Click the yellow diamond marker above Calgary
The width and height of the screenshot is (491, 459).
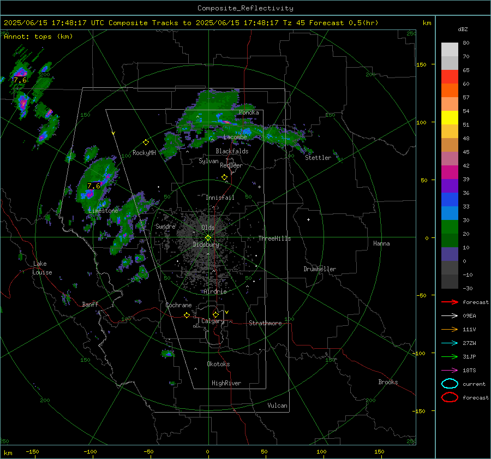click(215, 314)
